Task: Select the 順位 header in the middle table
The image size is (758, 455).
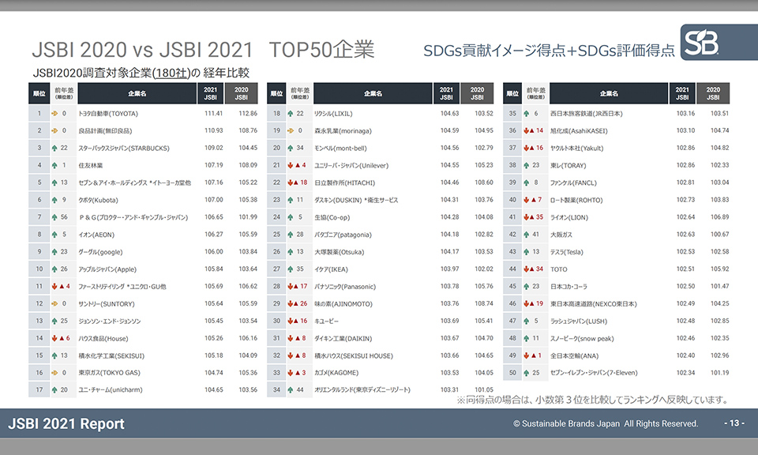Action: click(x=276, y=93)
